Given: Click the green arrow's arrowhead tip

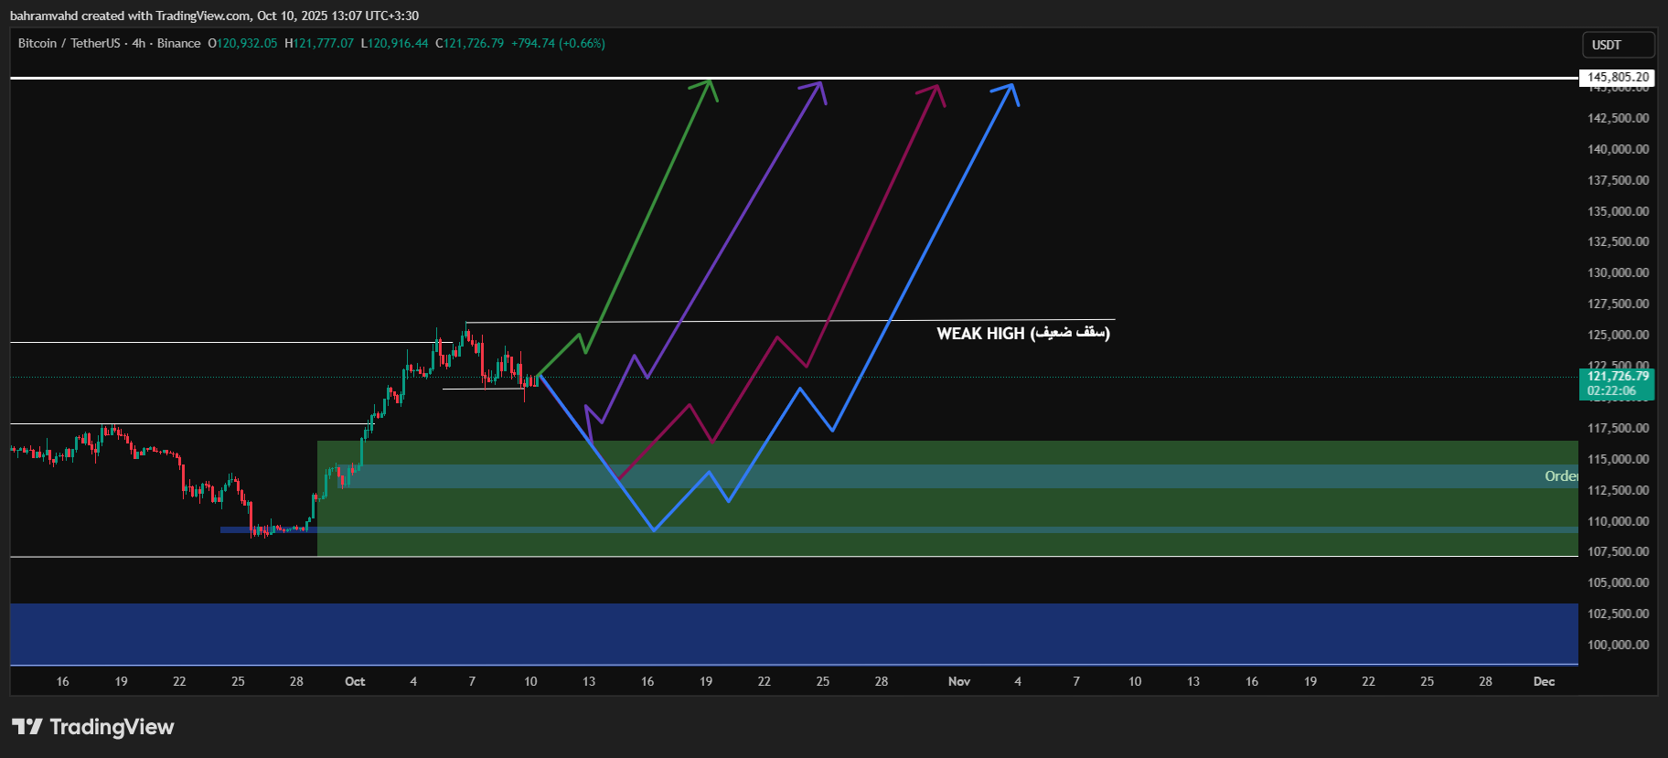Looking at the screenshot, I should click(710, 81).
